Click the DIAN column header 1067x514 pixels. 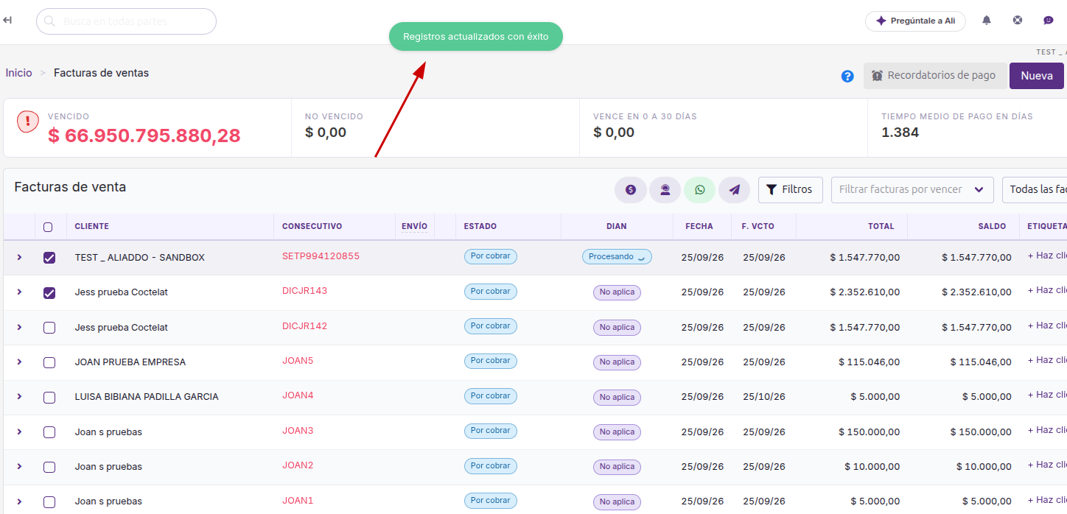(x=617, y=226)
